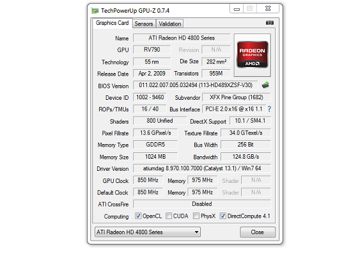
Task: Minimize the GPU-Z window
Action: pyautogui.click(x=237, y=9)
